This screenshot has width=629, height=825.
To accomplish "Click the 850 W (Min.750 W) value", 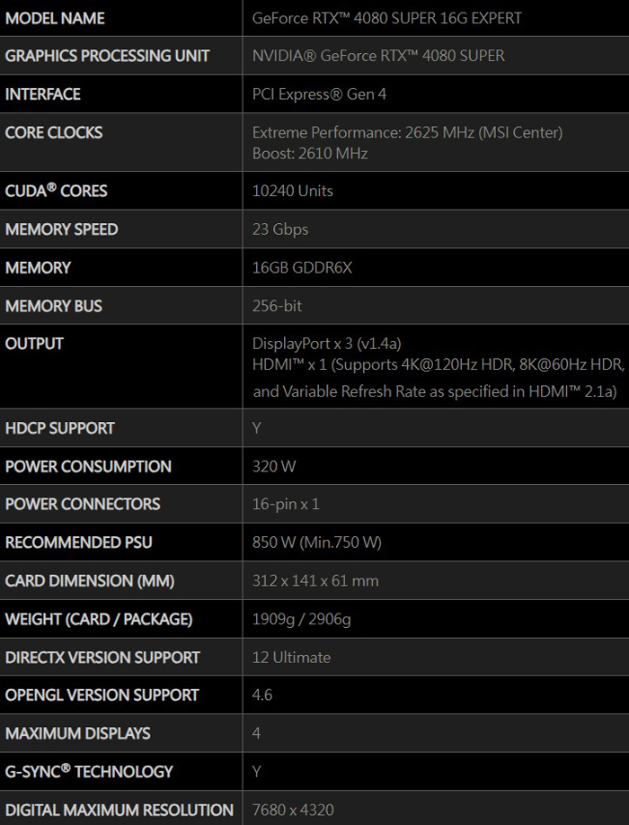I will coord(316,543).
